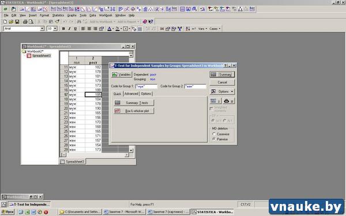346x216 pixels.
Task: Click the Summary button at top right
Action: [222, 74]
